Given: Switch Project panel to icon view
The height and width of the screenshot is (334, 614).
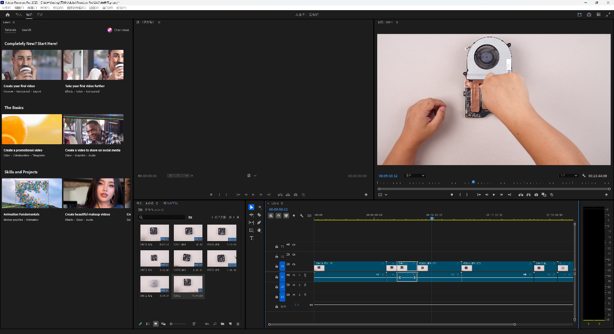Looking at the screenshot, I should pyautogui.click(x=155, y=324).
